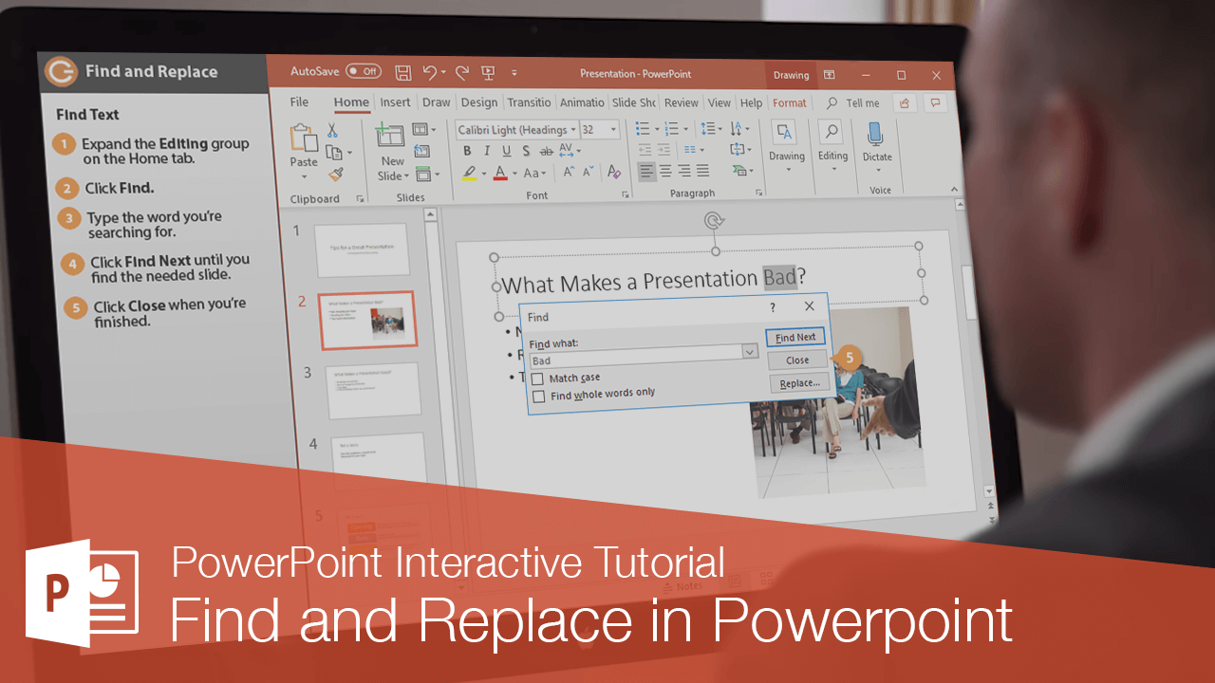Apply bulleted list formatting
This screenshot has height=683, width=1215.
coord(645,130)
